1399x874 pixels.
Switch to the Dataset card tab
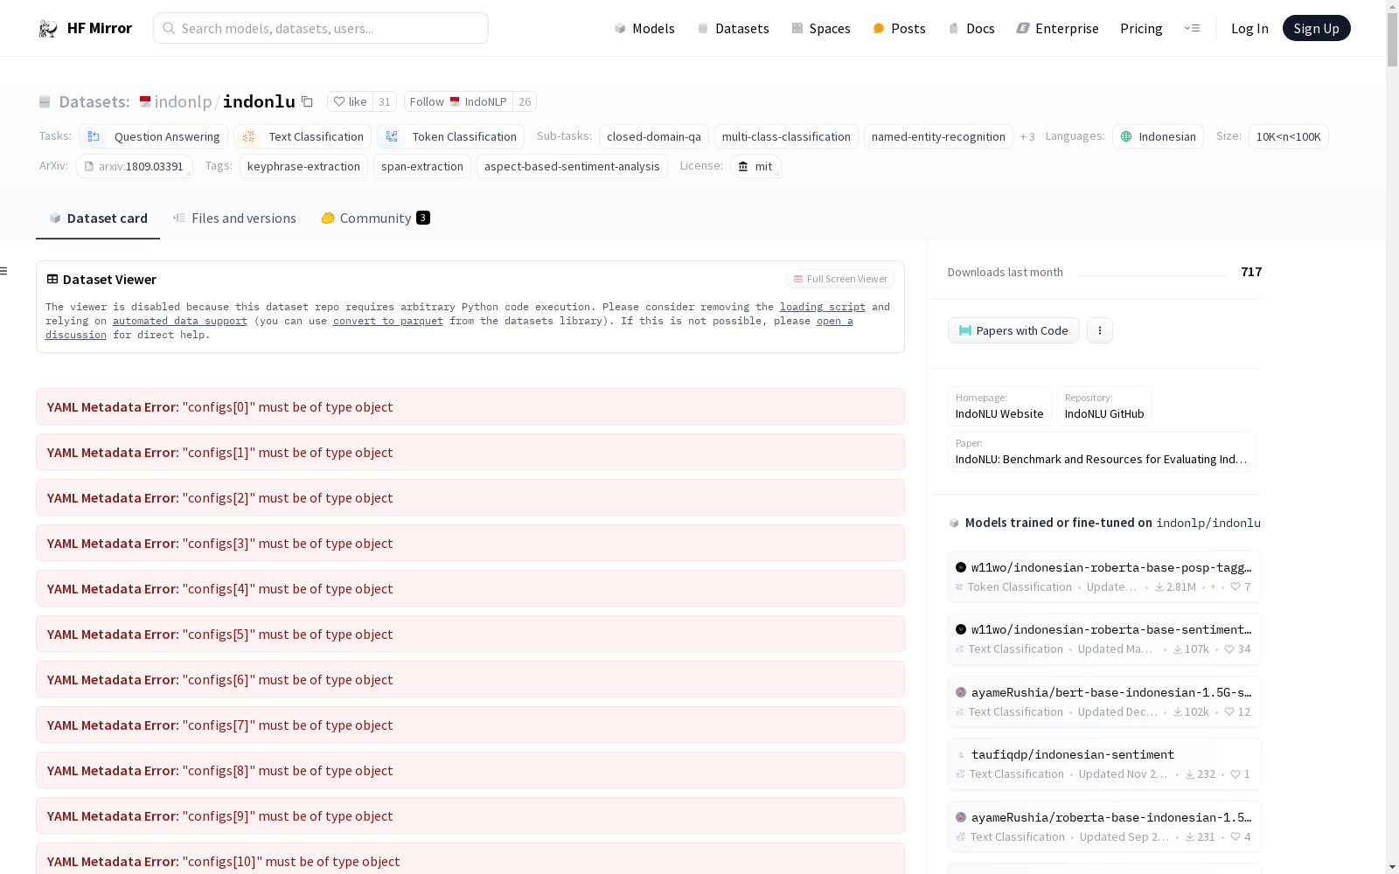[x=98, y=218]
